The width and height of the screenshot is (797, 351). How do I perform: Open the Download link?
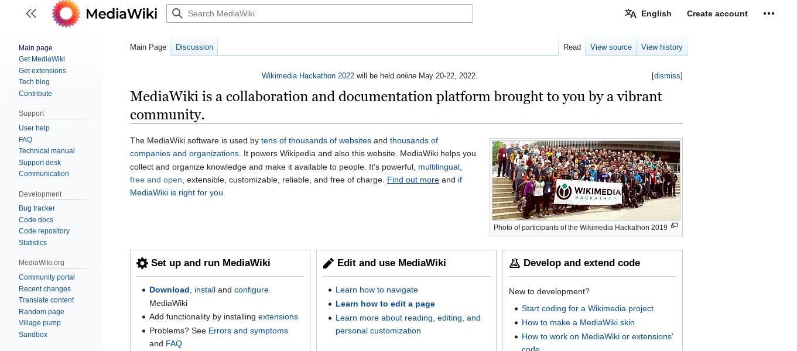pos(169,290)
